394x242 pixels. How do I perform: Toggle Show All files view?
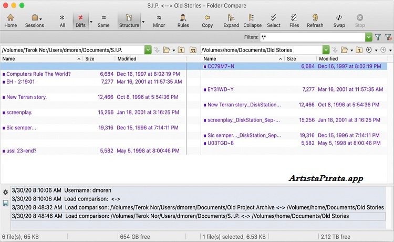point(63,21)
